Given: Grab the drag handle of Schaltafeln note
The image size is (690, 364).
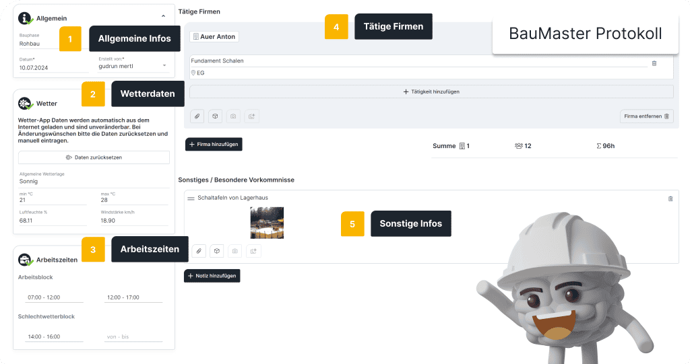Looking at the screenshot, I should tap(191, 198).
